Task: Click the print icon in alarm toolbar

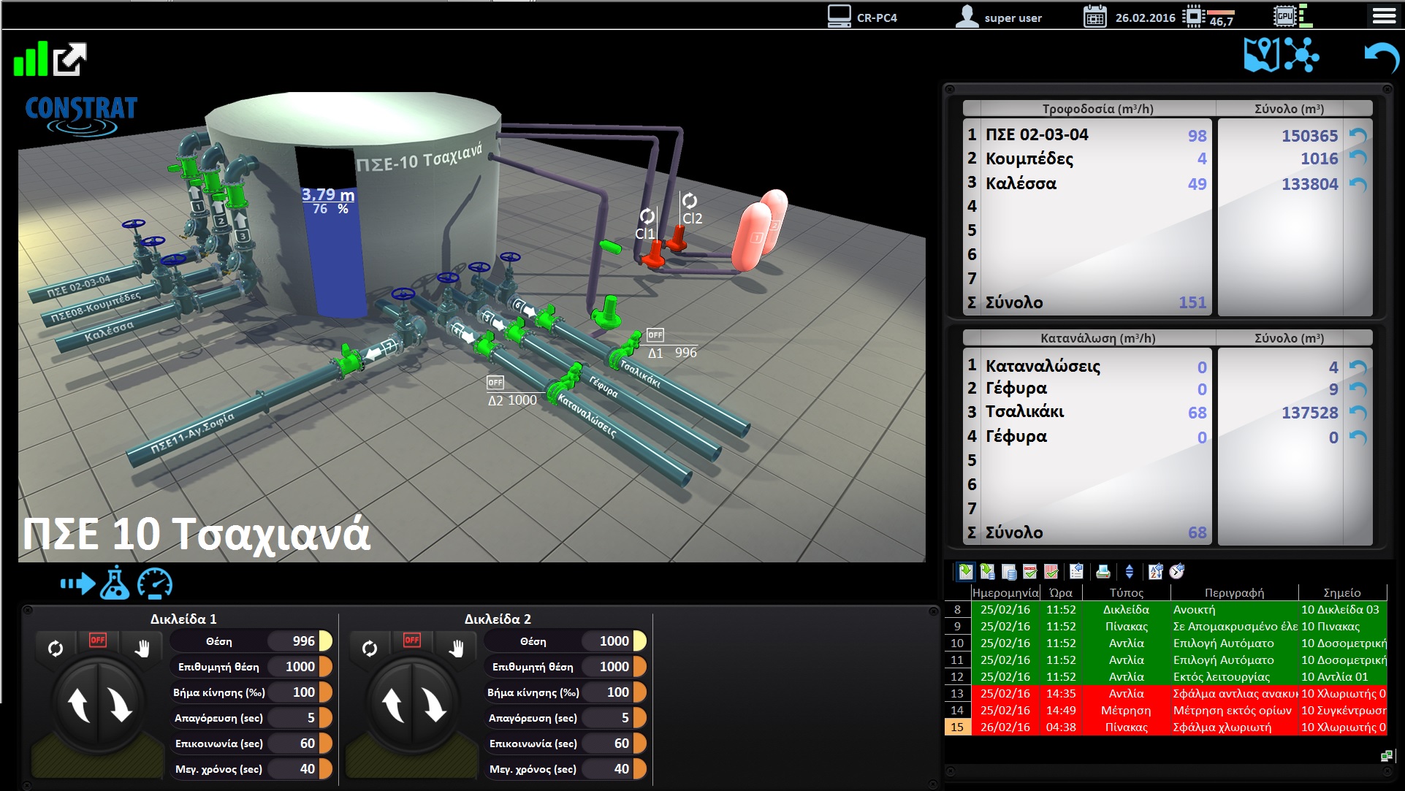Action: click(1103, 572)
